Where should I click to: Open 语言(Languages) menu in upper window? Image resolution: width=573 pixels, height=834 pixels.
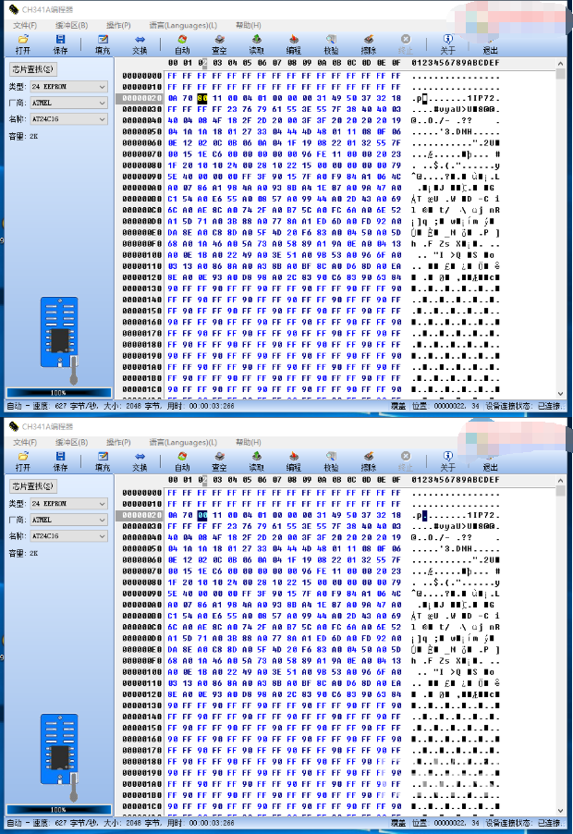[183, 25]
